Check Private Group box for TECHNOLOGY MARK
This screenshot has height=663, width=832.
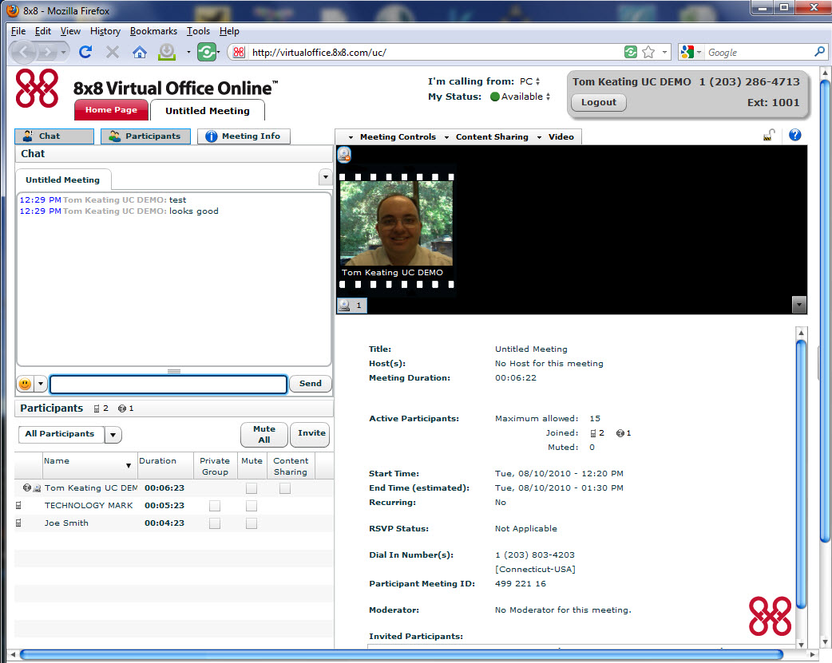click(x=214, y=506)
